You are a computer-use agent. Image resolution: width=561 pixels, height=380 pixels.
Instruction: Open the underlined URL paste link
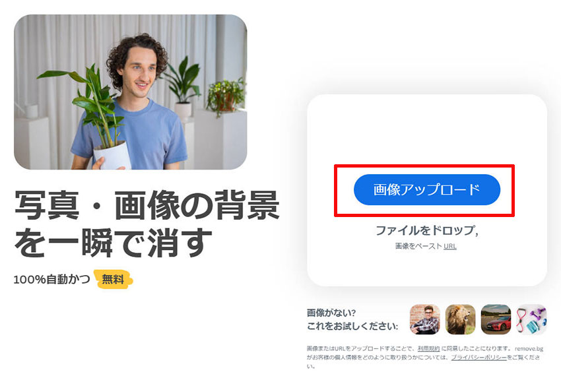pos(450,246)
